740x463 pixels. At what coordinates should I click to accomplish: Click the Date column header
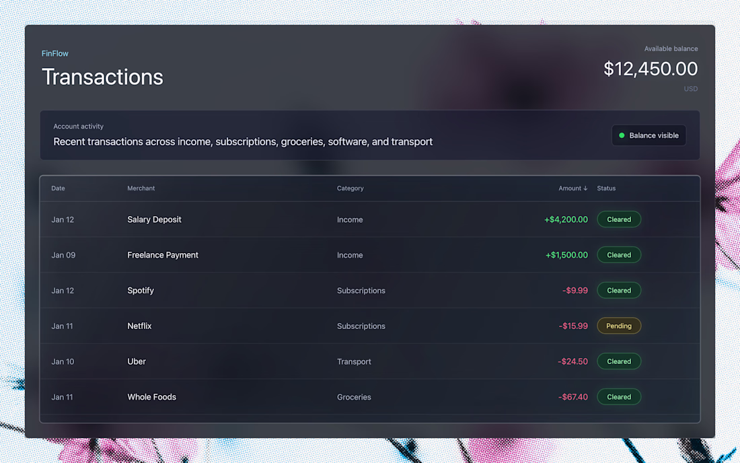click(58, 188)
